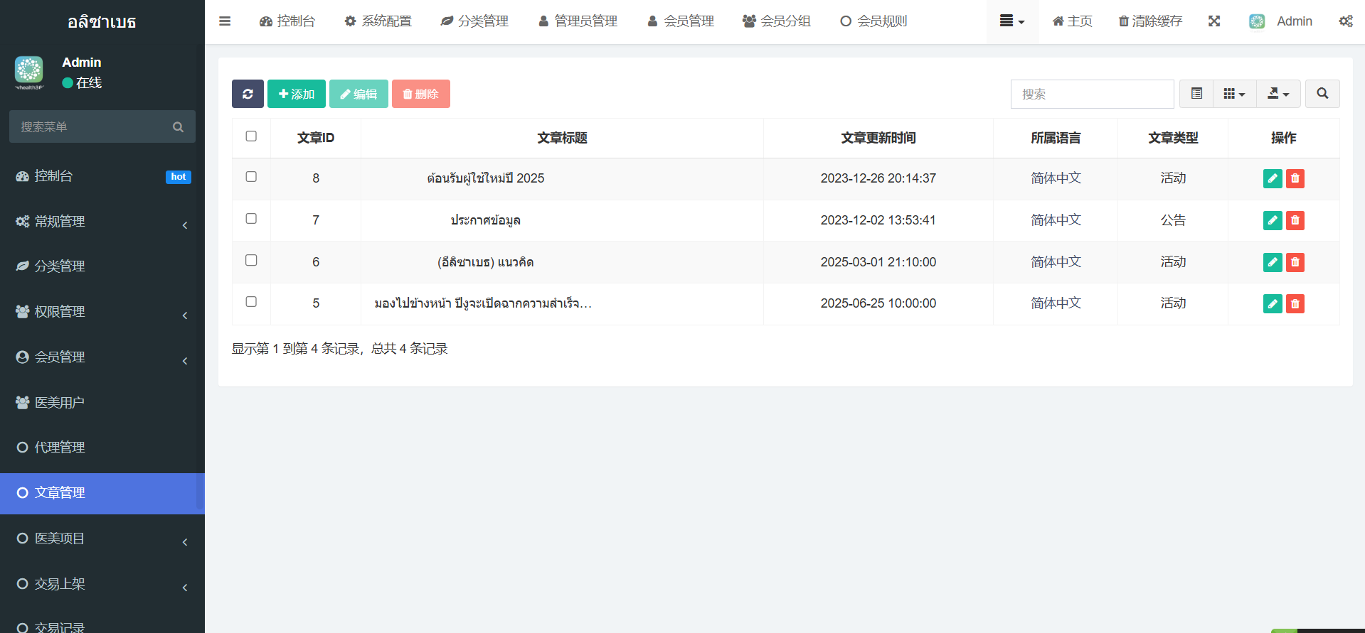The height and width of the screenshot is (633, 1365).
Task: Click the green edit pencil for article 8
Action: click(x=1273, y=178)
